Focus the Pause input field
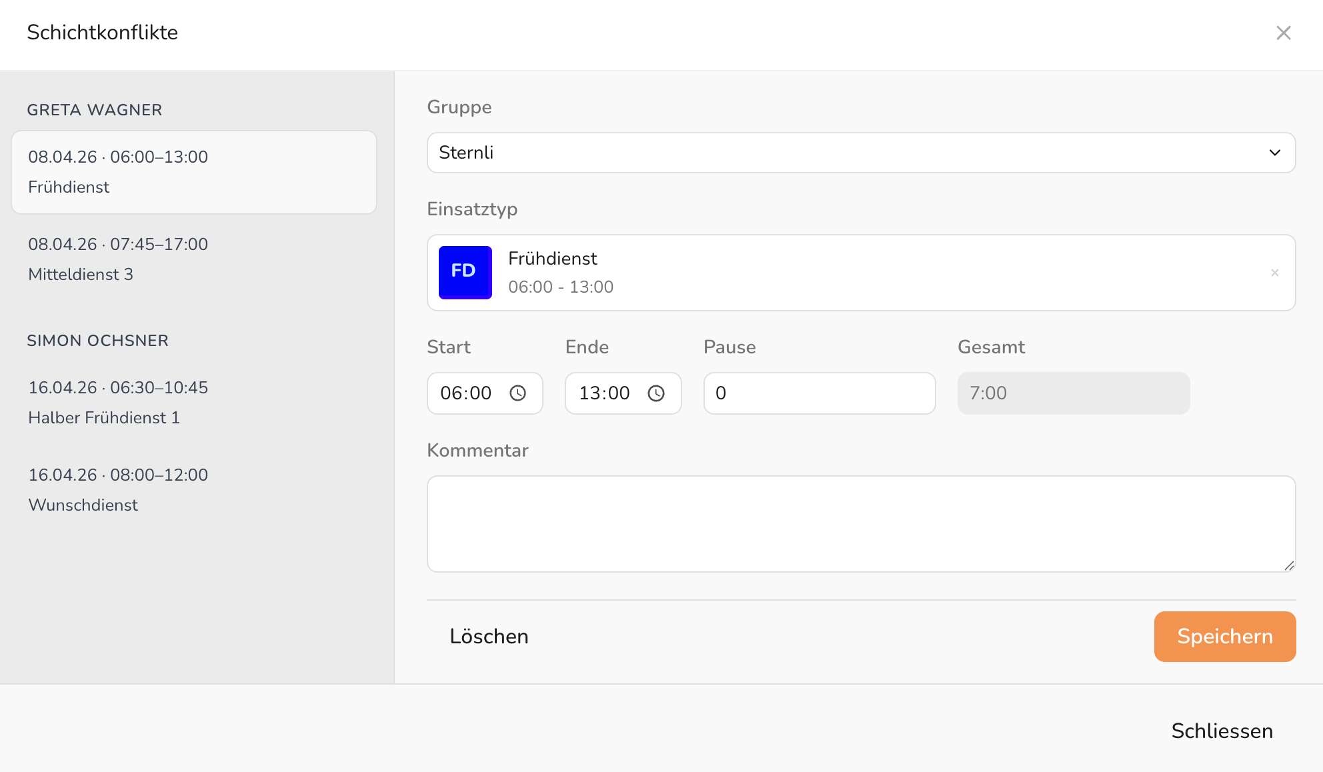The height and width of the screenshot is (772, 1323). (x=819, y=393)
